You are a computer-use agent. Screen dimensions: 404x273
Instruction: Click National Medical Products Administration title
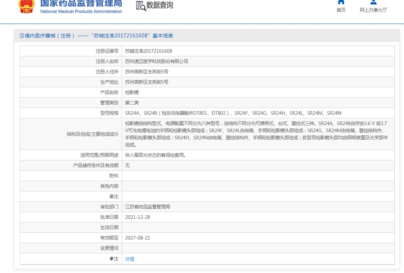click(81, 11)
